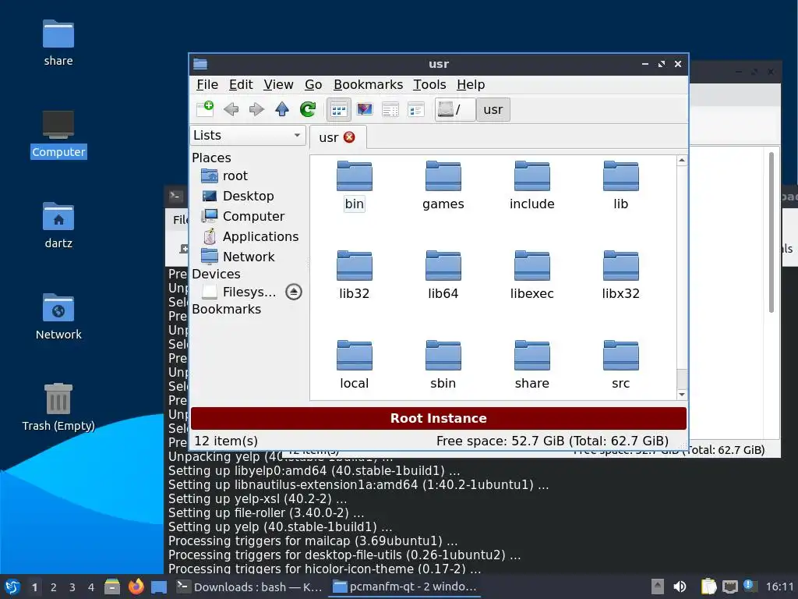
Task: Switch to icon view mode
Action: (x=339, y=109)
